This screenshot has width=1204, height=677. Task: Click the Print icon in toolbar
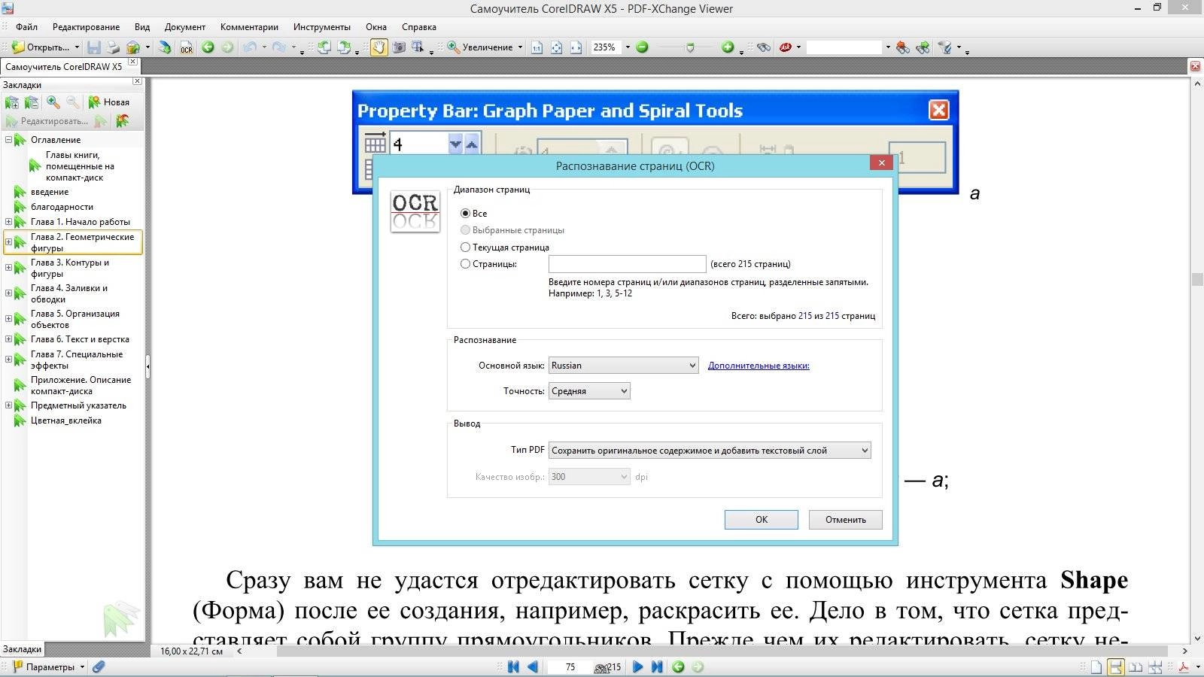[x=113, y=47]
